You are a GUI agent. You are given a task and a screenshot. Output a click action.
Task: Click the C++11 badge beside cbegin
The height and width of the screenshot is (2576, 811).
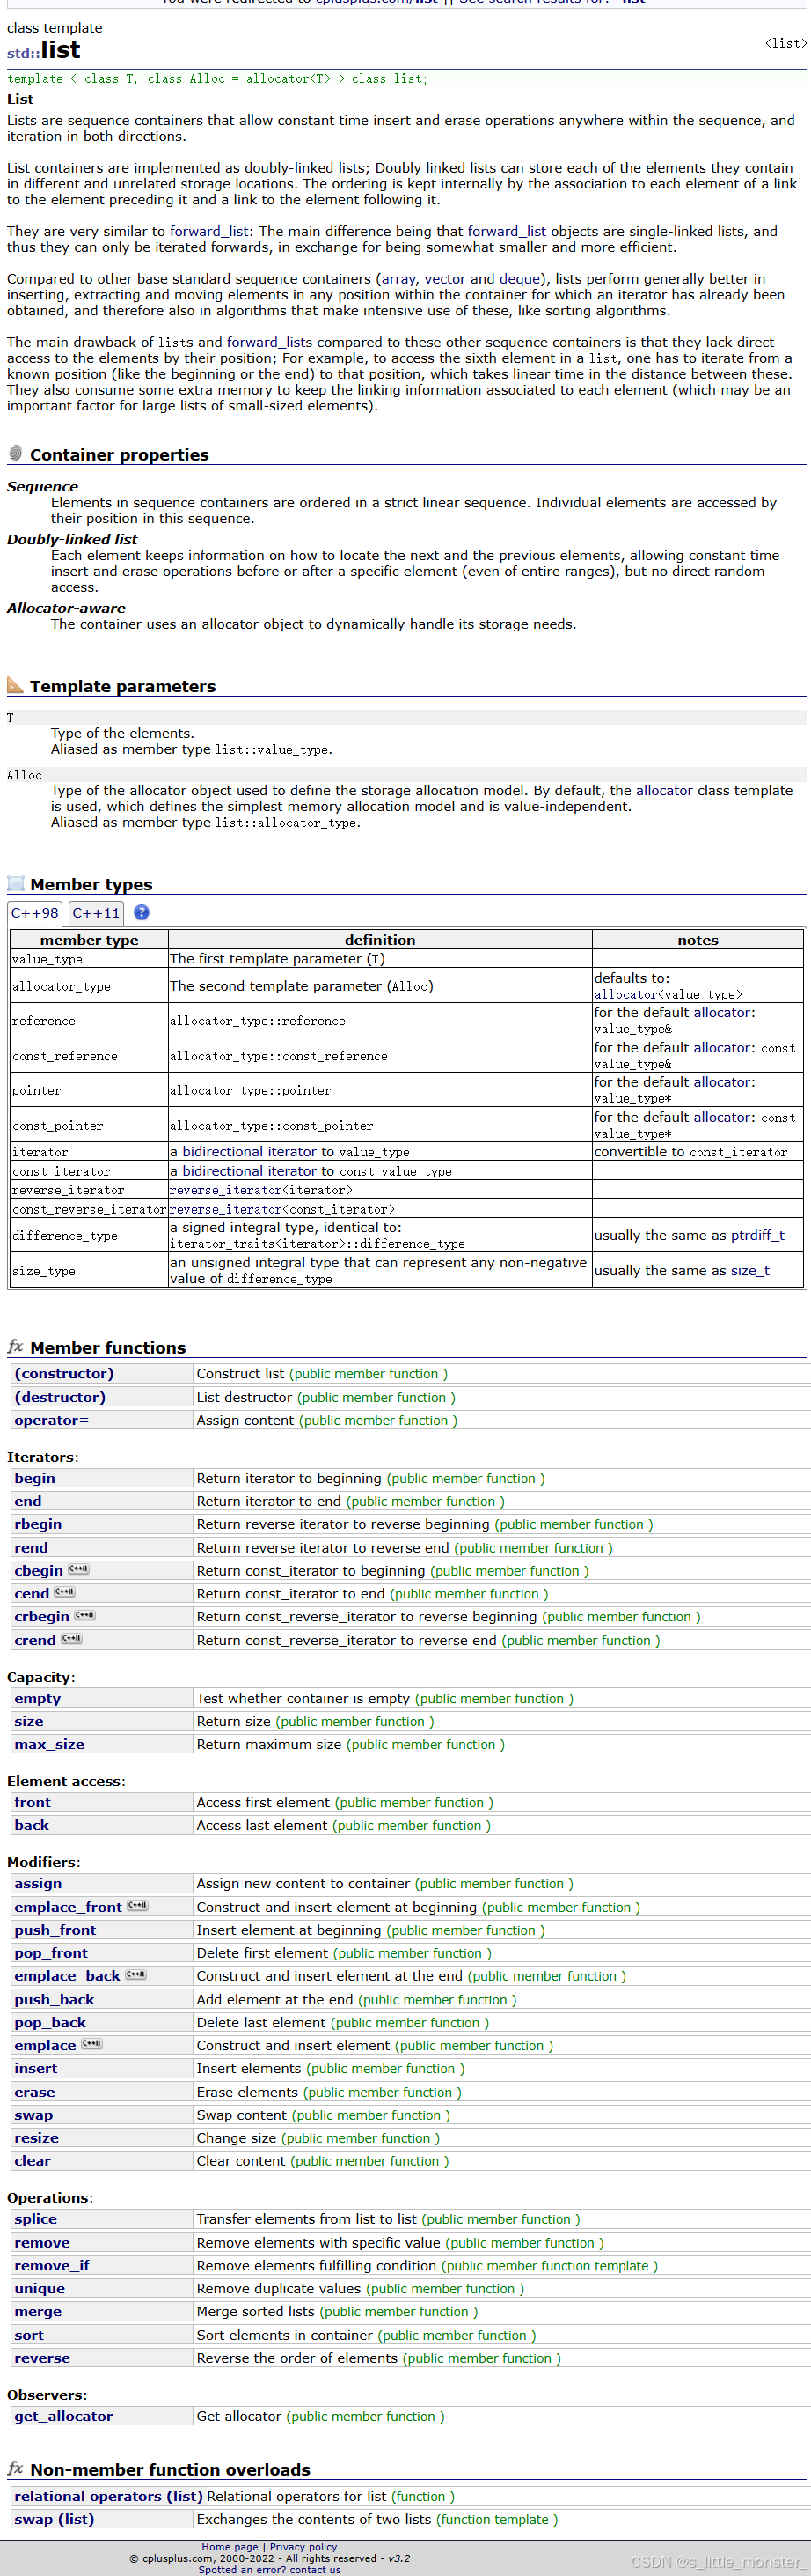(79, 1569)
